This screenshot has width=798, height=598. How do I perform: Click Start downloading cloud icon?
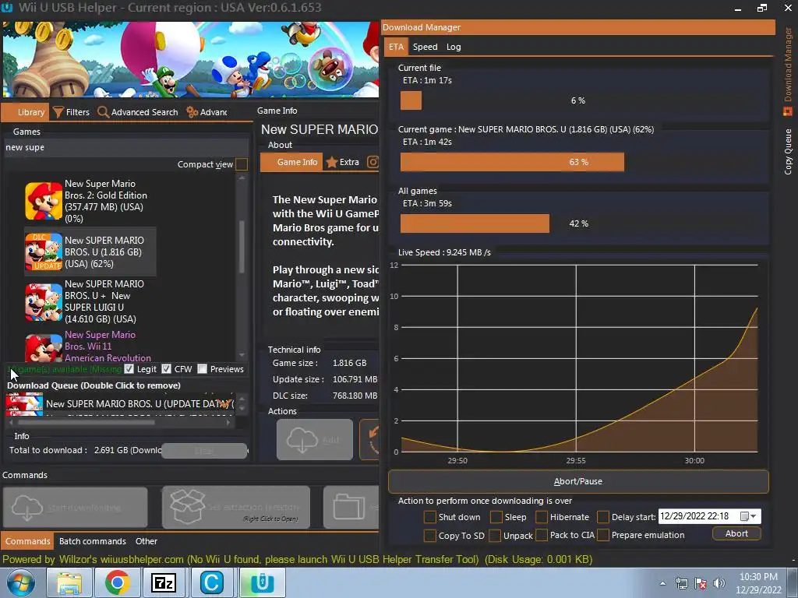coord(26,508)
